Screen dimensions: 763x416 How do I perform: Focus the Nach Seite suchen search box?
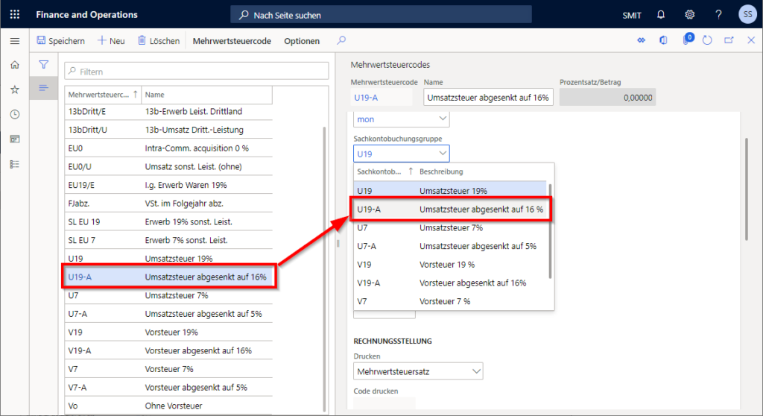point(381,15)
